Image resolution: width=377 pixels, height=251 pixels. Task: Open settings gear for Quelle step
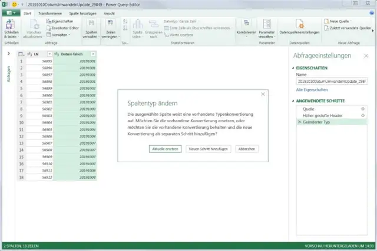pyautogui.click(x=363, y=109)
